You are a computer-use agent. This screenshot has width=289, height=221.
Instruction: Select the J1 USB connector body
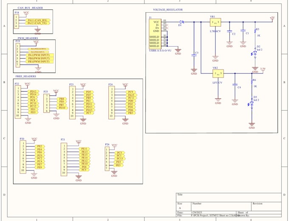point(155,34)
